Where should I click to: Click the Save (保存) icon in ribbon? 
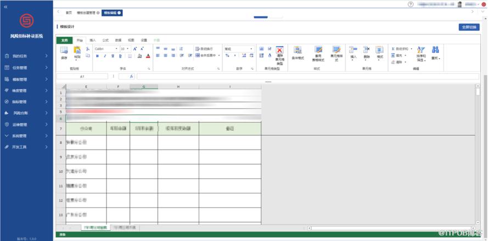64,51
